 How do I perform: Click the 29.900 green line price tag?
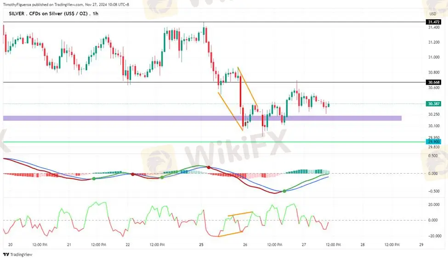(433, 142)
